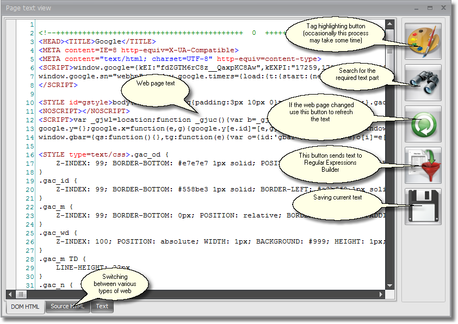The width and height of the screenshot is (458, 324).
Task: Click the vertical scrollbar thumb
Action: (x=389, y=50)
